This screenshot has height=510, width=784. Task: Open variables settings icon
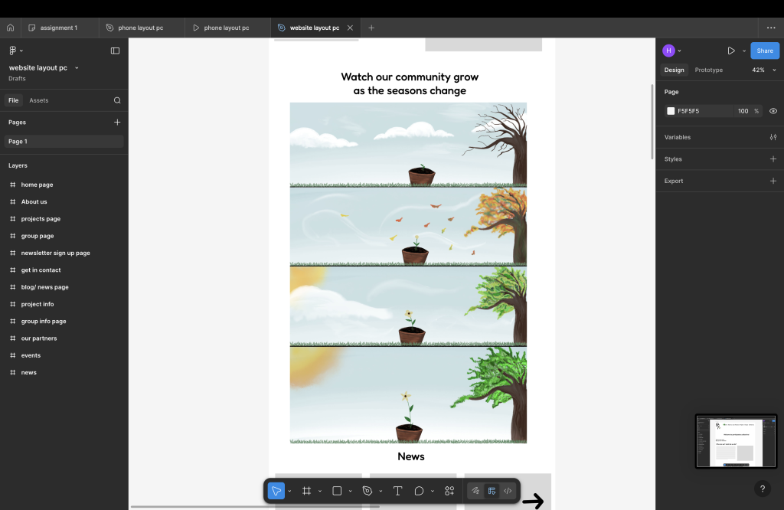pos(773,137)
